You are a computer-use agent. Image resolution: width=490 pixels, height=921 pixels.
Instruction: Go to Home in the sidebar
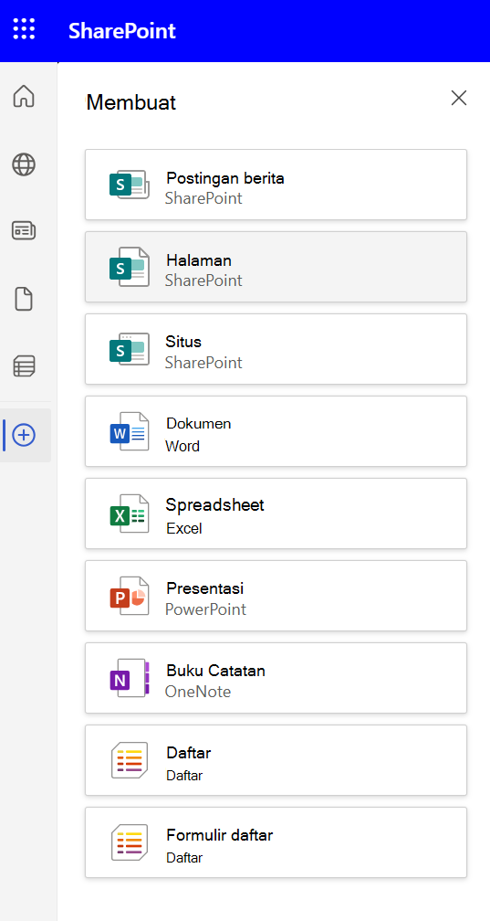pos(24,96)
